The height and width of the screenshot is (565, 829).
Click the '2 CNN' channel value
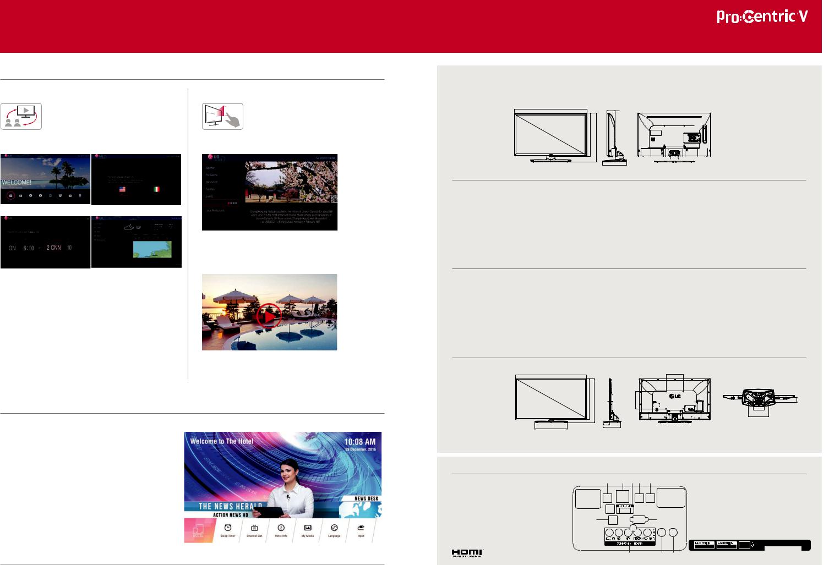[54, 248]
